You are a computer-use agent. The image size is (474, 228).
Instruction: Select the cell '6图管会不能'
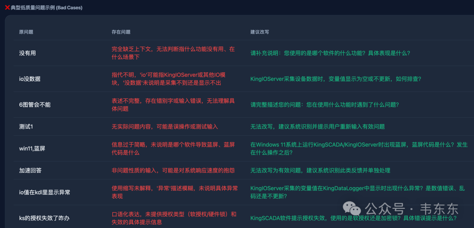(35, 105)
